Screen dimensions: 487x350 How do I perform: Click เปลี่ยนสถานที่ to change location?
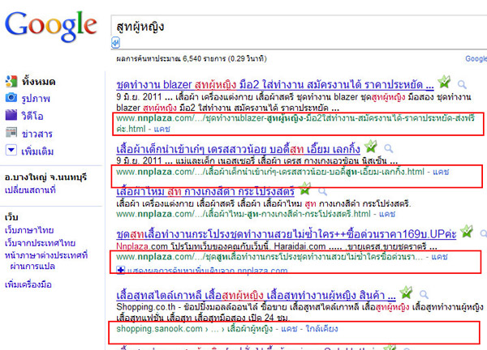tap(30, 190)
